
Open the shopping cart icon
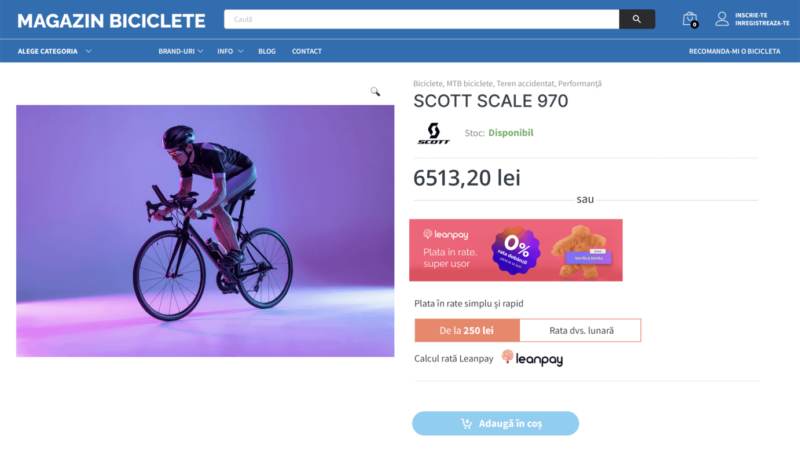[x=689, y=19]
